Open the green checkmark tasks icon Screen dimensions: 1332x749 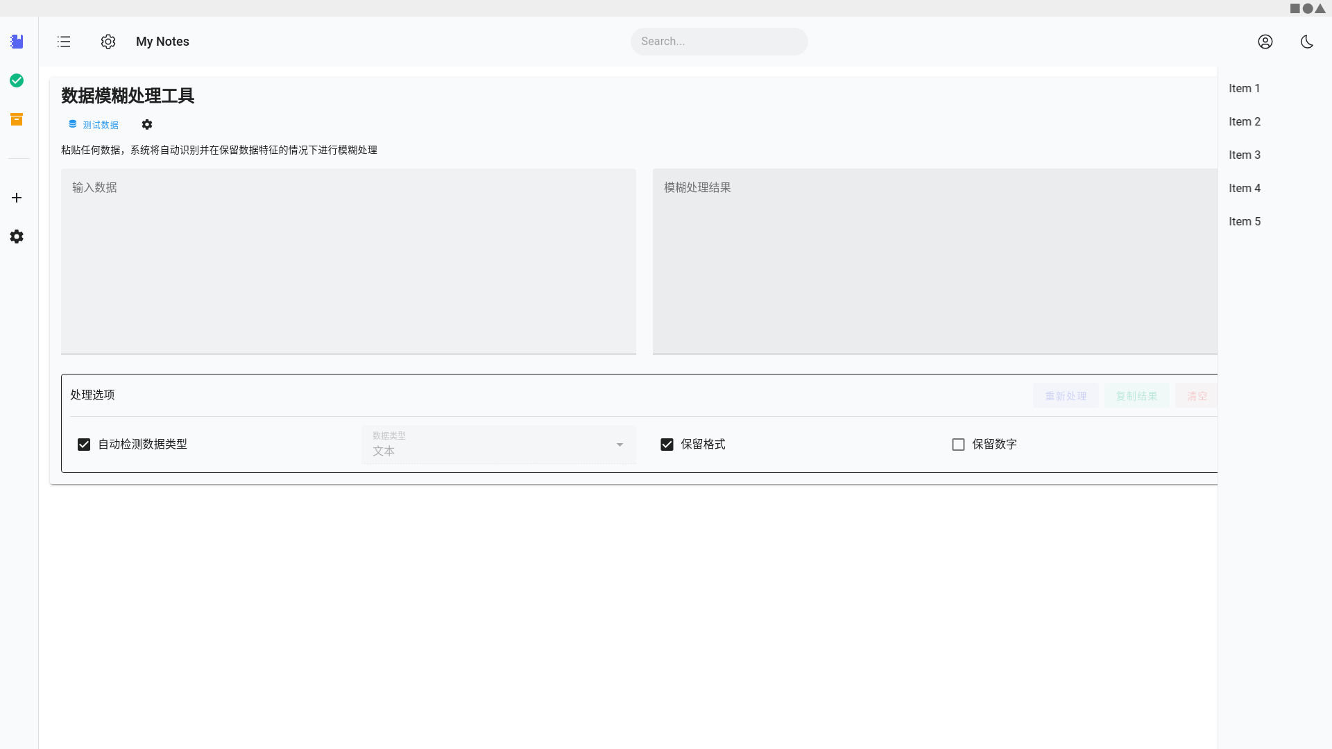tap(17, 80)
